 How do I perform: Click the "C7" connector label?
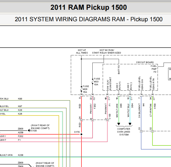(154, 99)
